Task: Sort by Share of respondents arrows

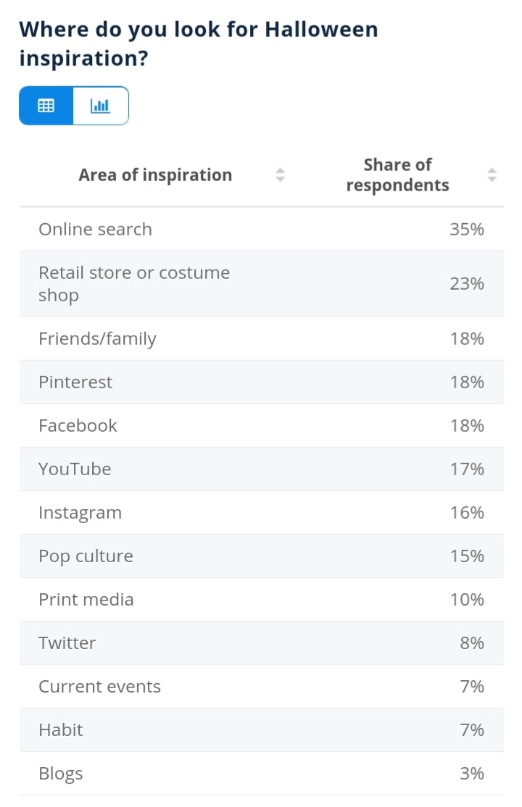Action: (x=492, y=175)
